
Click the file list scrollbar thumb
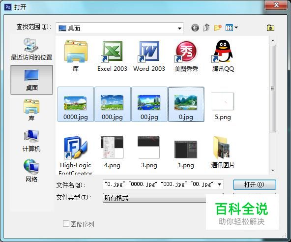coord(272,89)
